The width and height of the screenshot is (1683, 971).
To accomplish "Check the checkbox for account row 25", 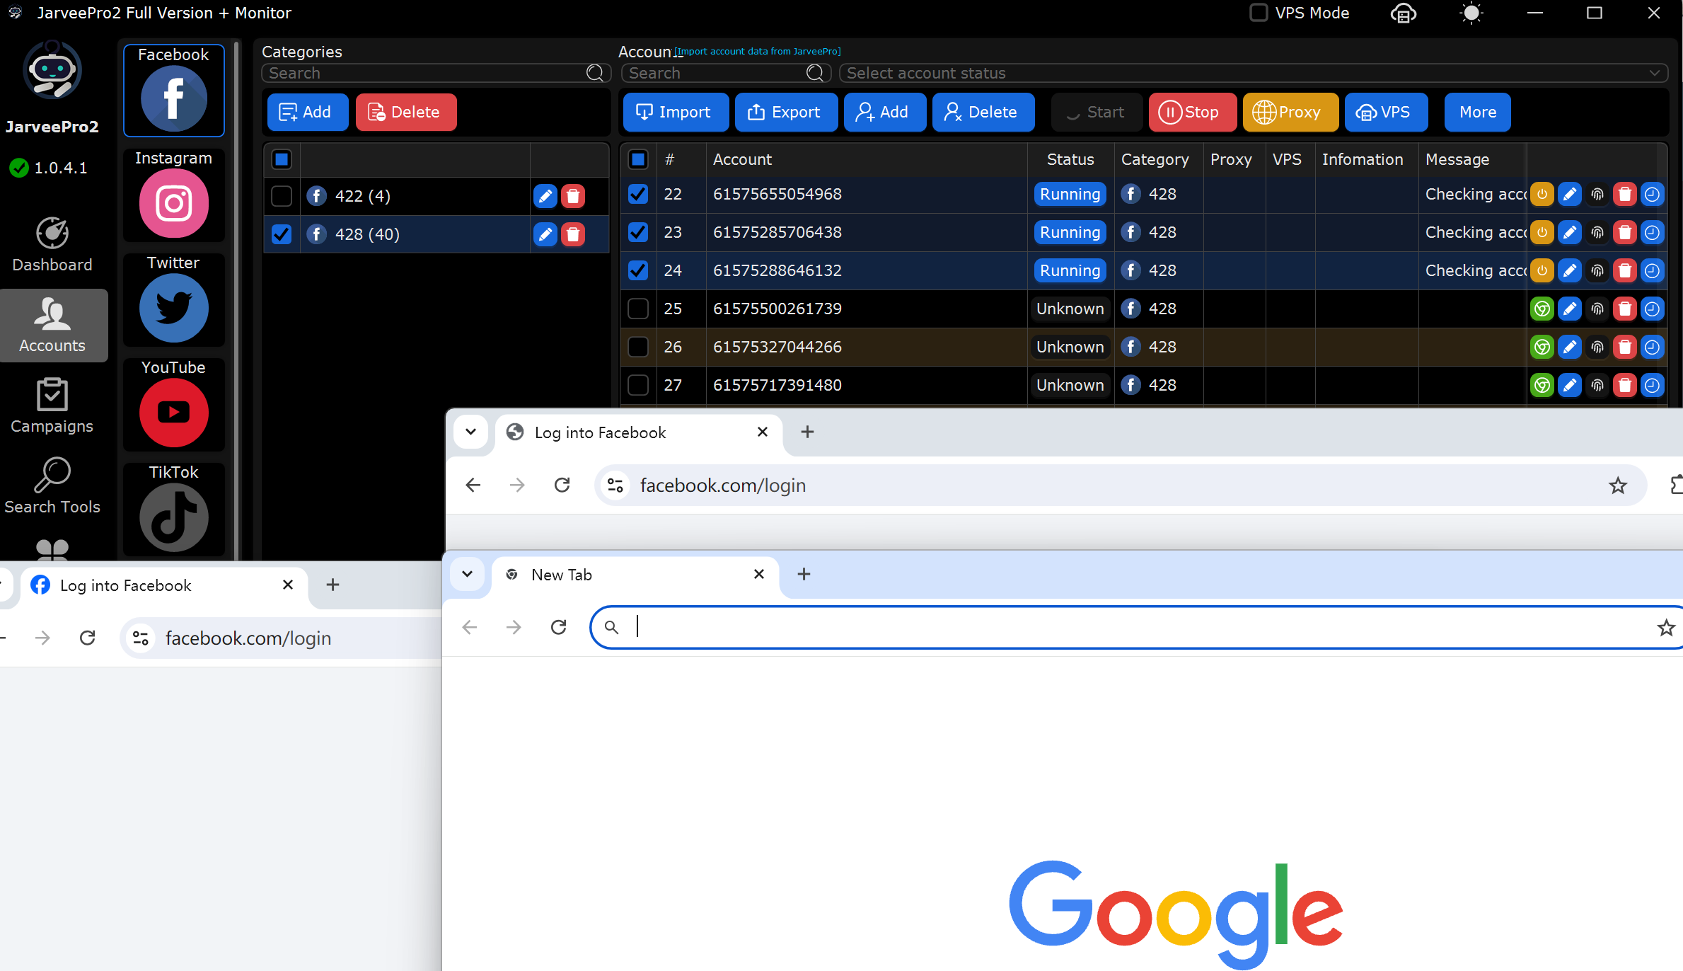I will 638,309.
